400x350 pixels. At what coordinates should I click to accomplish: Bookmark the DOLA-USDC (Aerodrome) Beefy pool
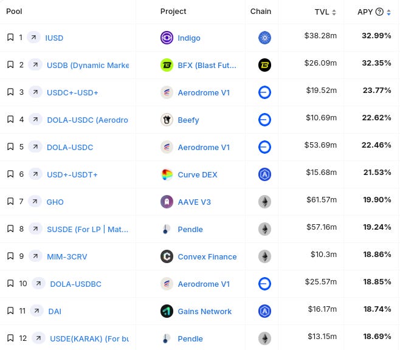pos(10,119)
